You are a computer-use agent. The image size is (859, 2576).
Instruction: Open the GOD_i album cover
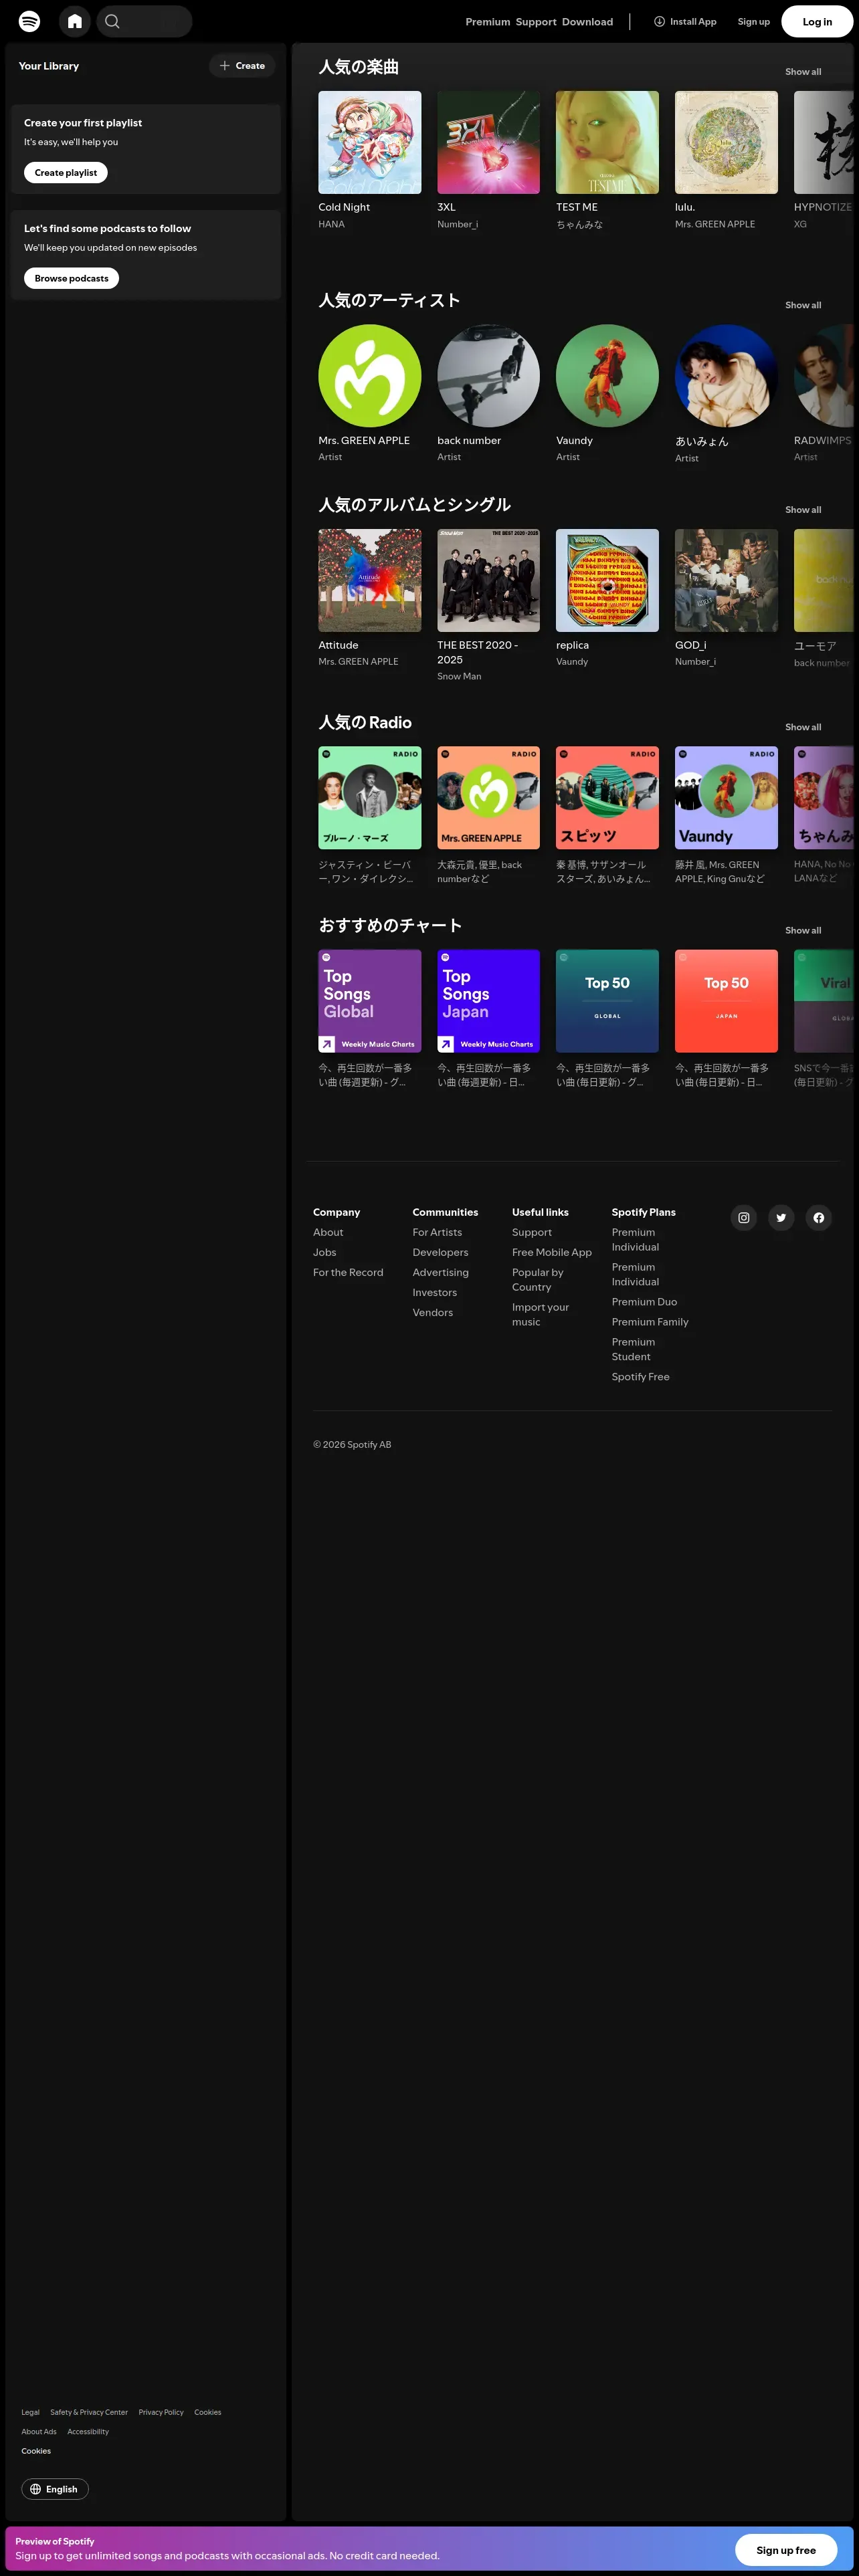click(726, 580)
